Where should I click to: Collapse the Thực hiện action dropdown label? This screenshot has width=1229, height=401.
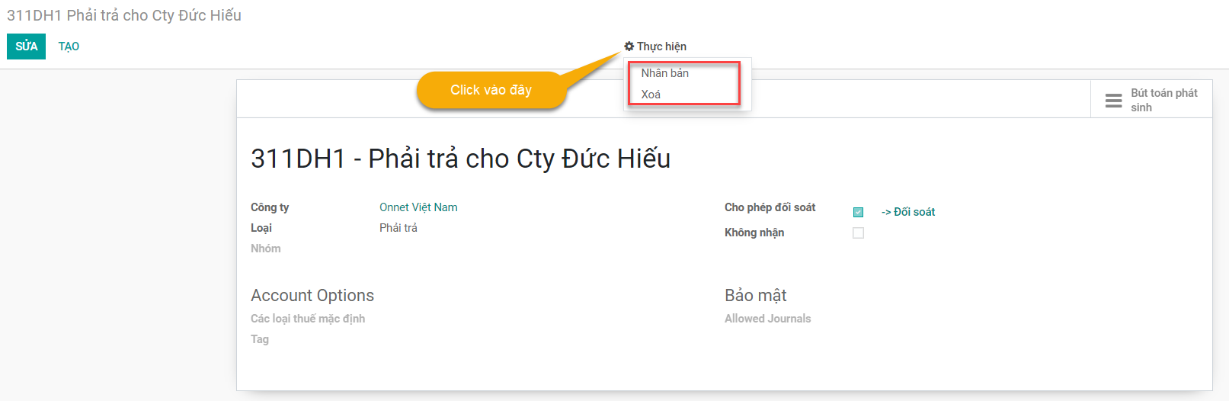661,47
